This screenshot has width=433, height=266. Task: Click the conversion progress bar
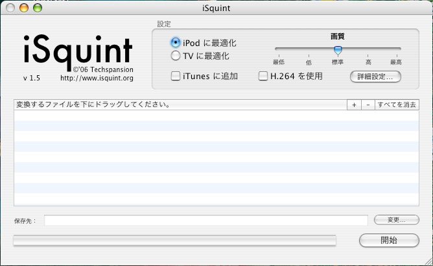tap(174, 240)
